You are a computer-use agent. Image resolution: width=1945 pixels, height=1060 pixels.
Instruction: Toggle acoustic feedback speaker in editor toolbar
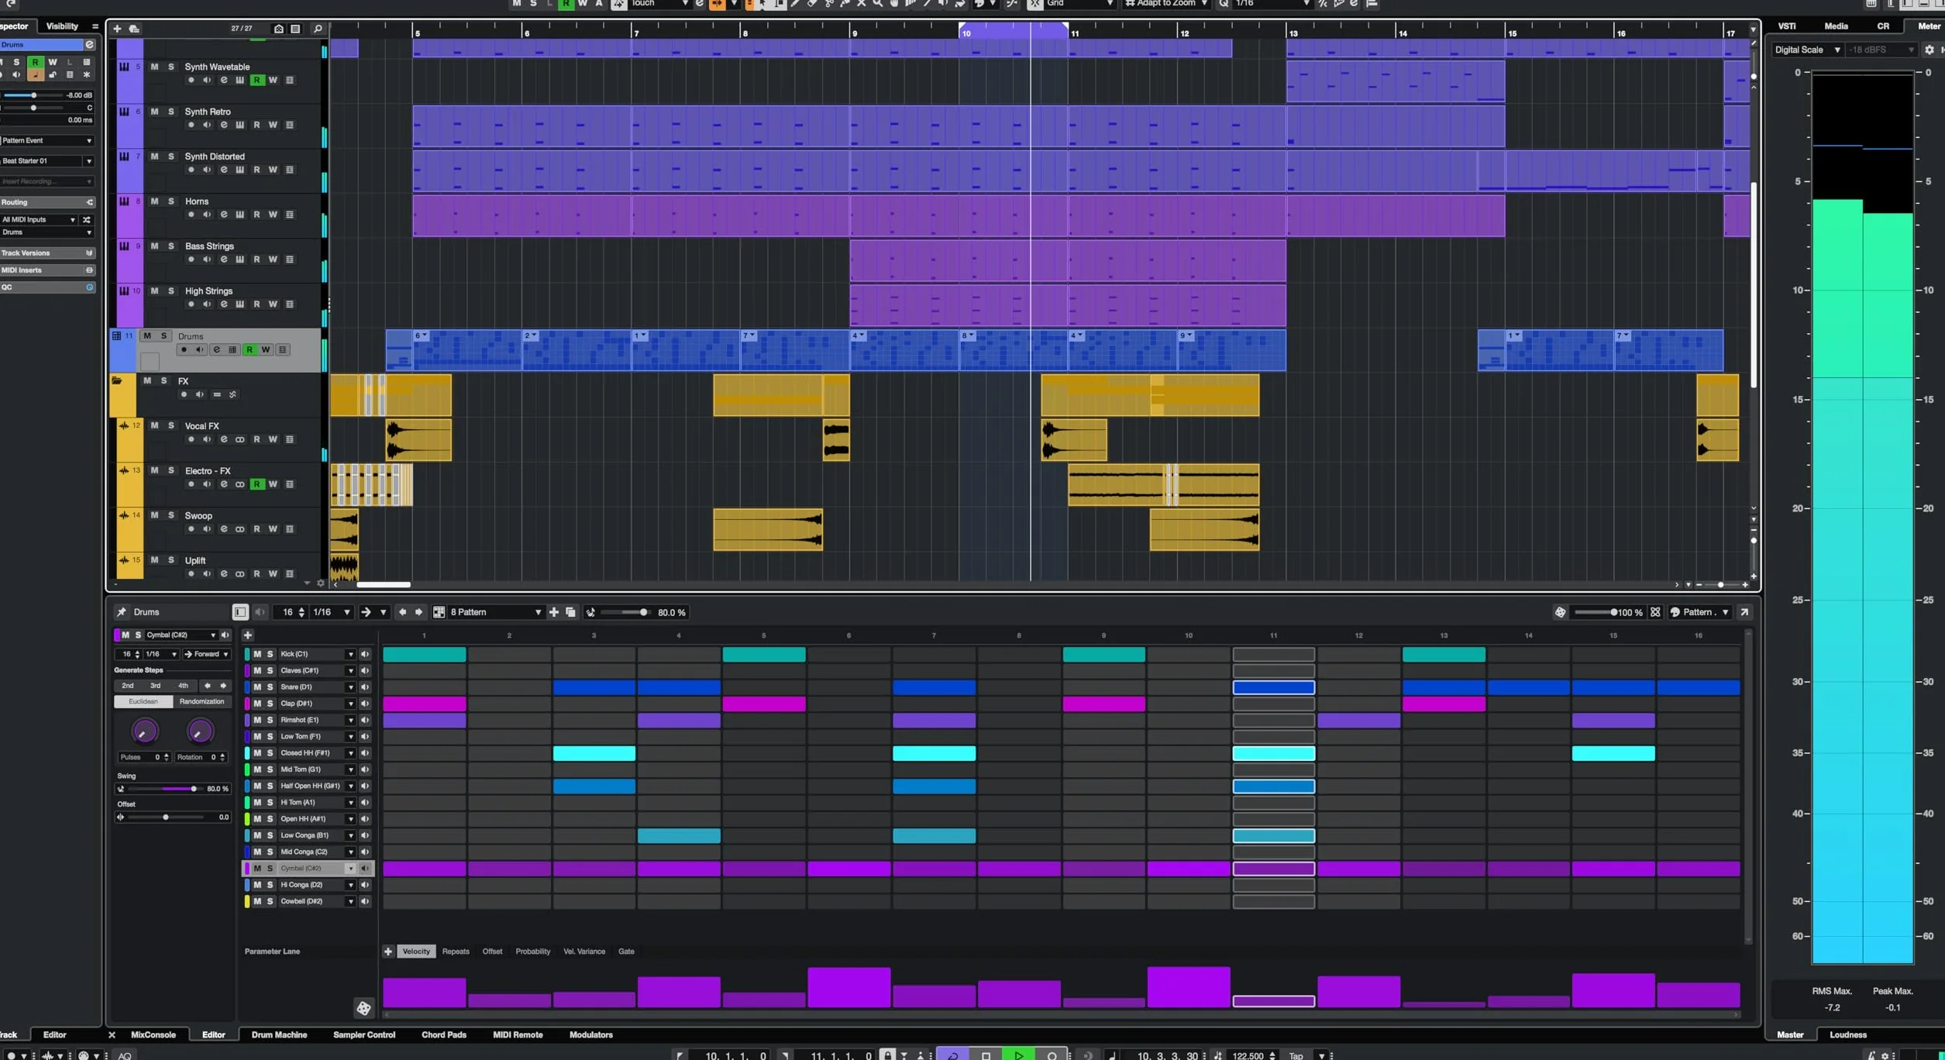[260, 612]
